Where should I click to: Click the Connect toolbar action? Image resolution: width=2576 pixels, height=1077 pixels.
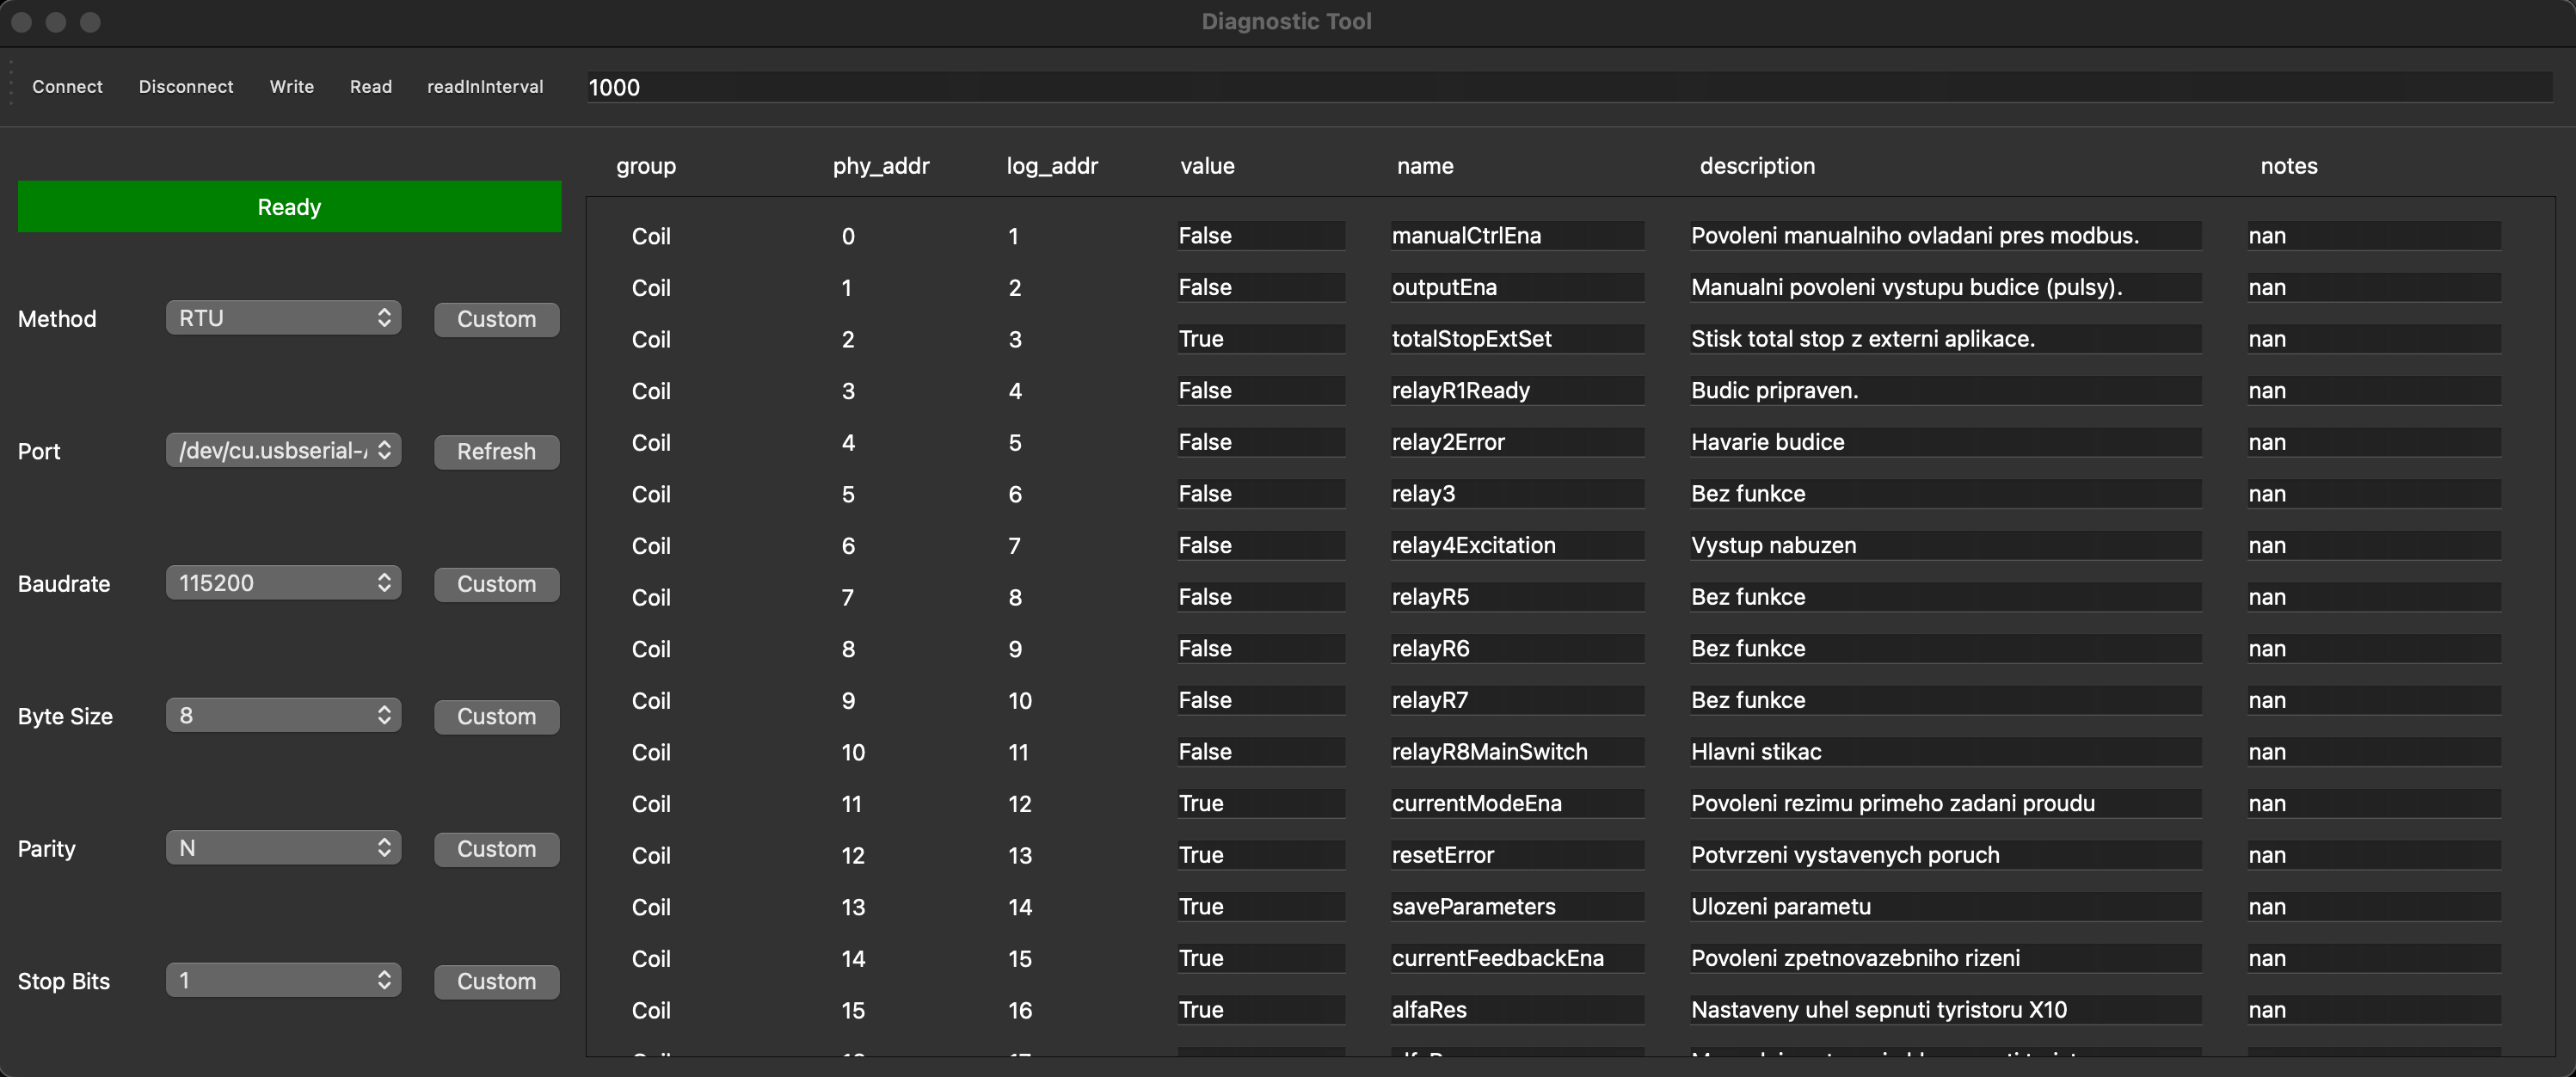pyautogui.click(x=67, y=87)
